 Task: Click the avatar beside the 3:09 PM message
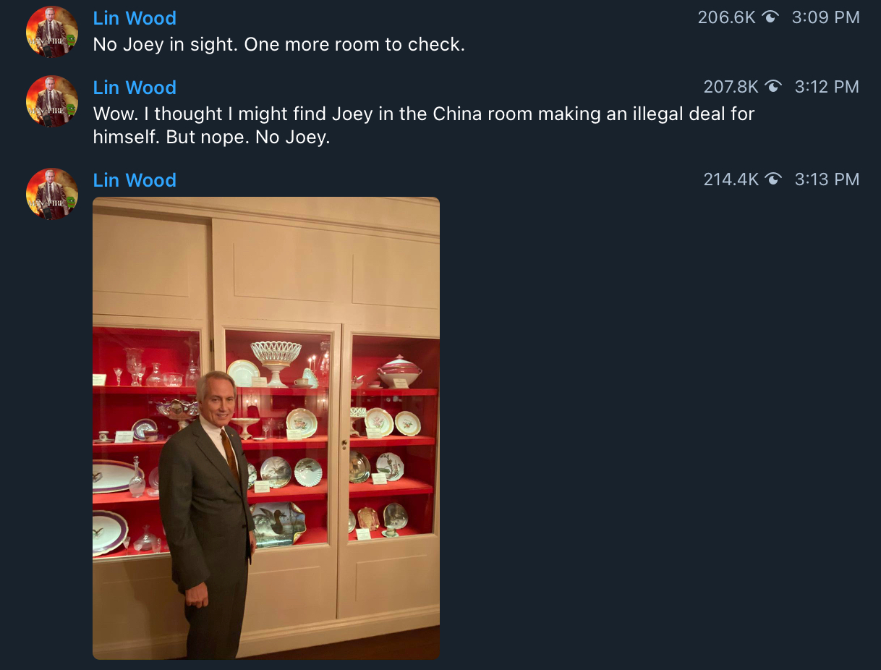click(x=52, y=32)
